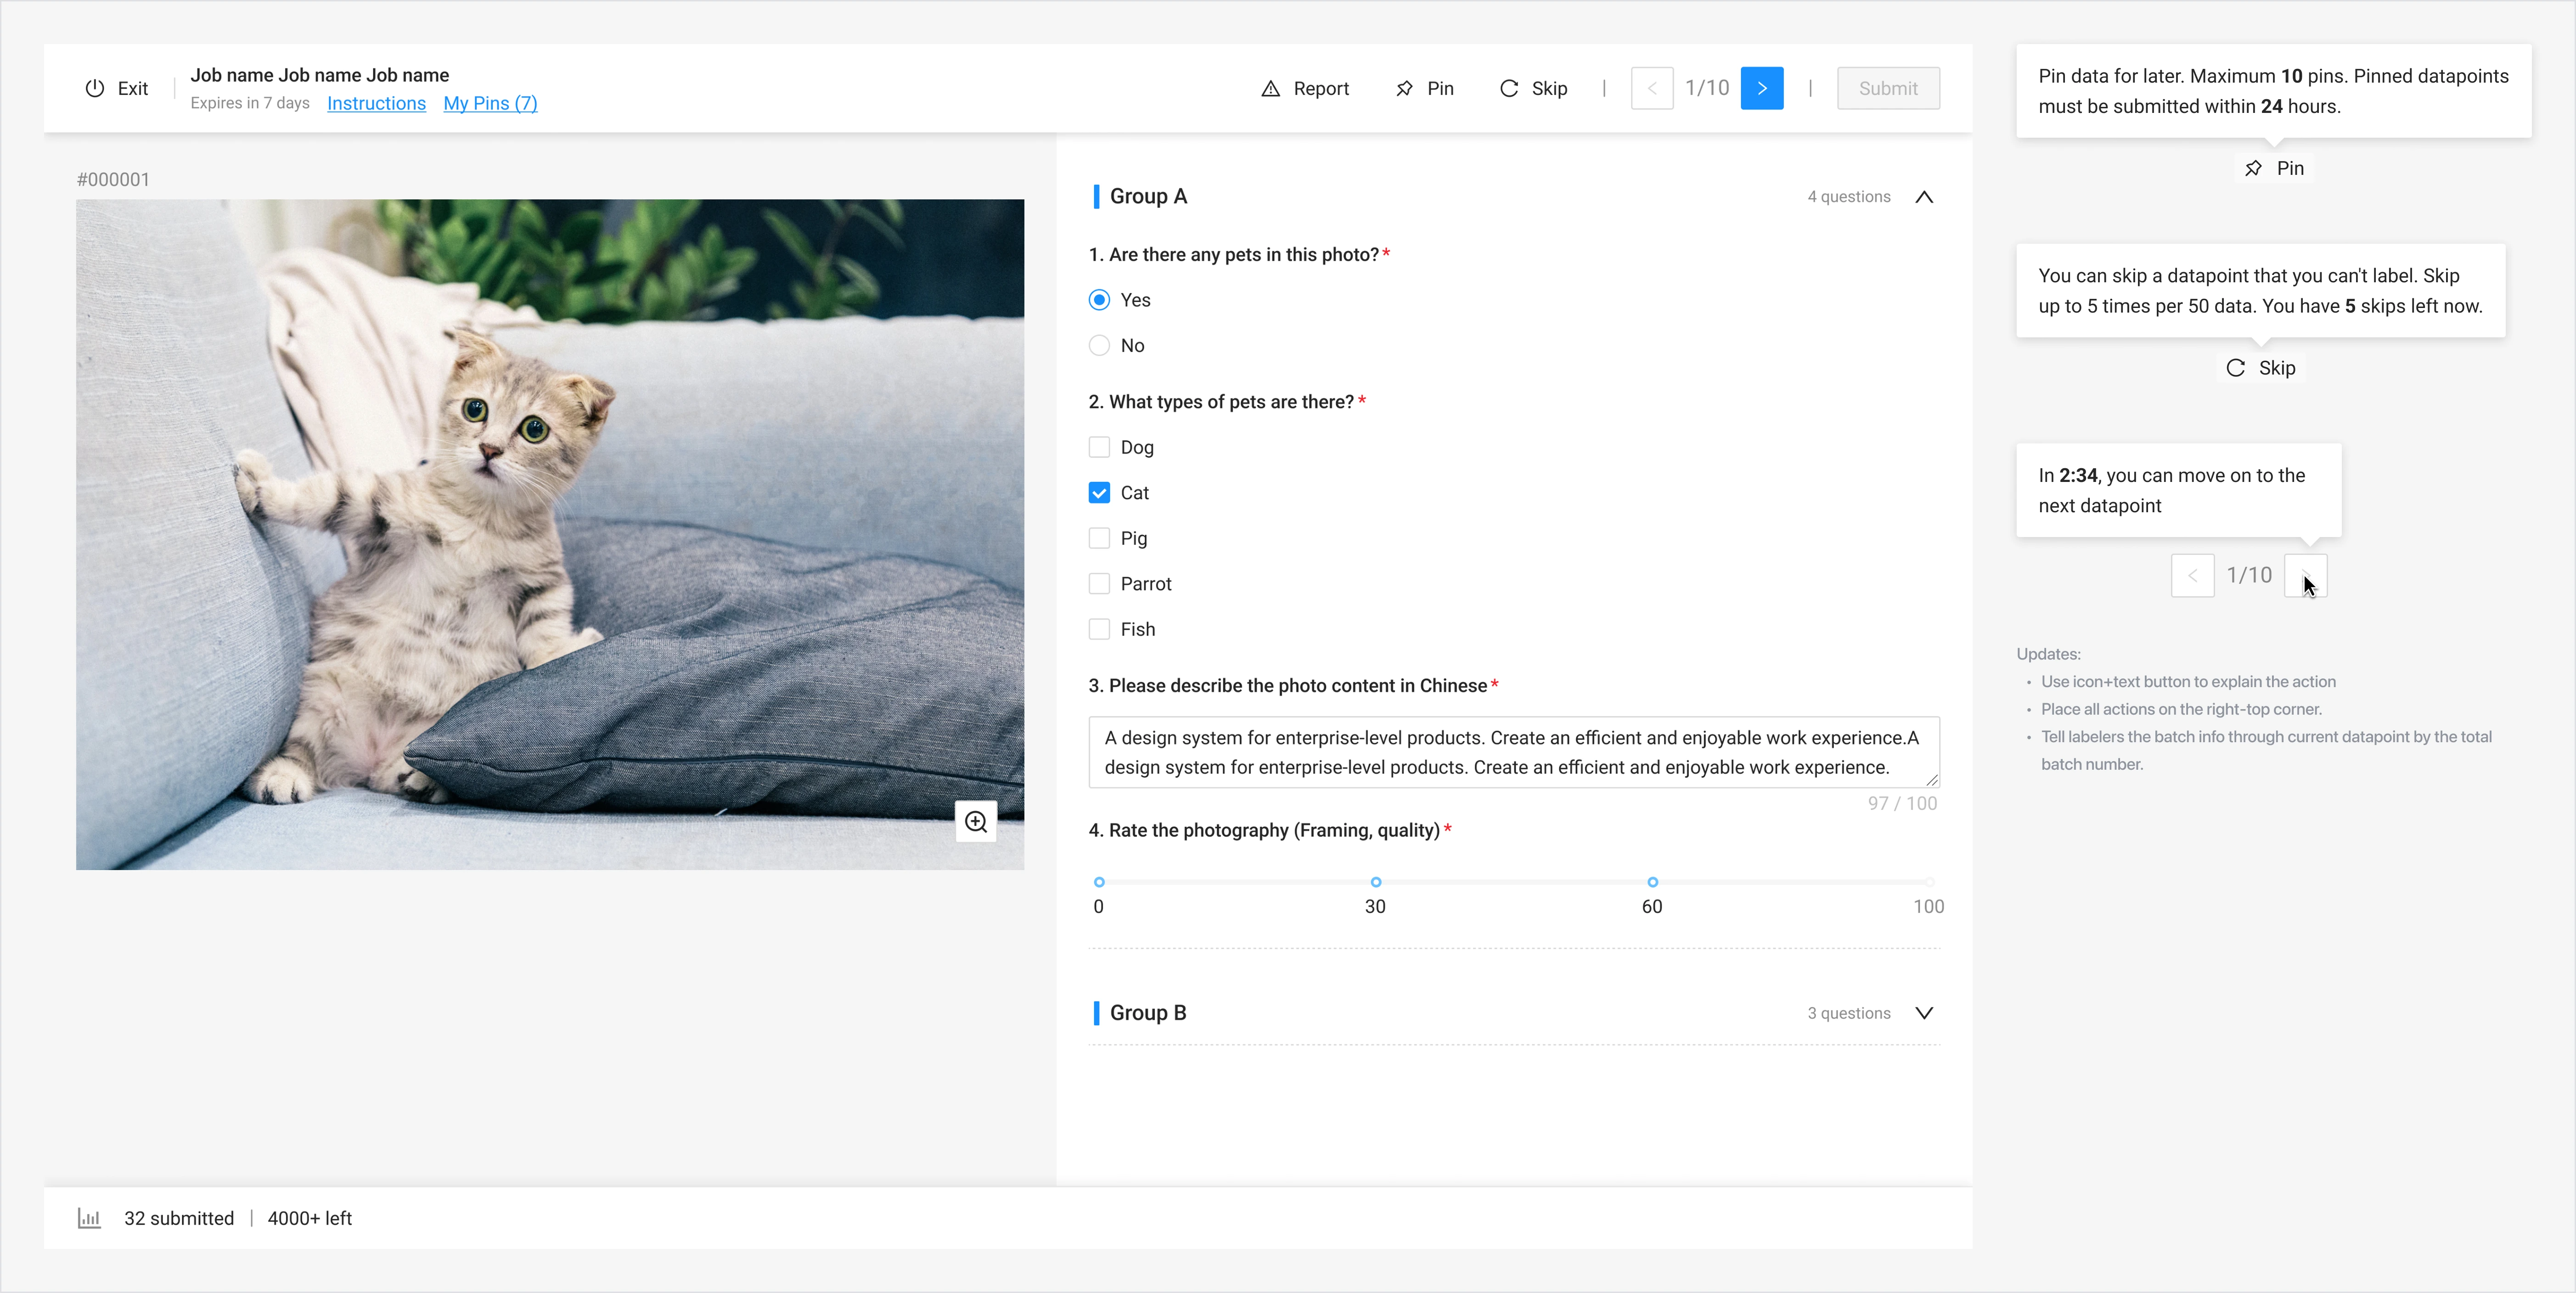Screen dimensions: 2576x1293
Task: Click the previous datapoint arrow in the top toolbar
Action: (x=1651, y=88)
